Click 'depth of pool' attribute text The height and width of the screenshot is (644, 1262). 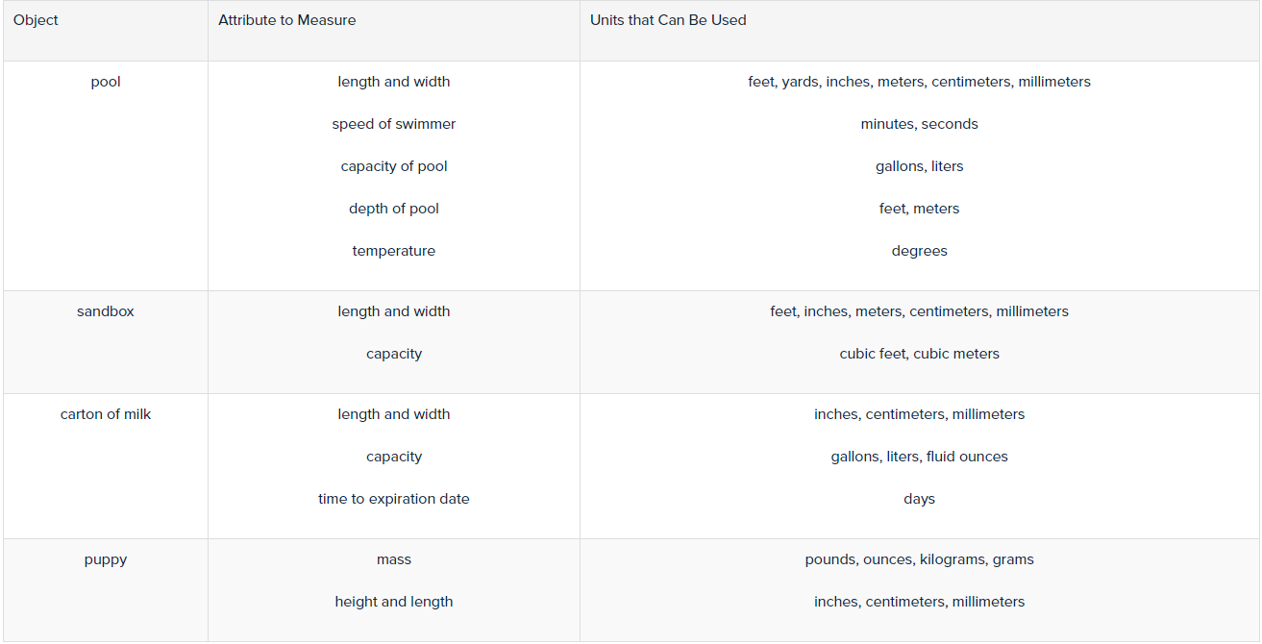coord(394,209)
